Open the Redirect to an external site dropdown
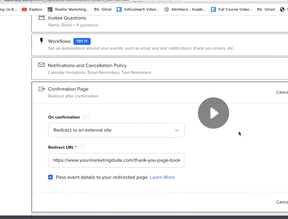 (116, 130)
